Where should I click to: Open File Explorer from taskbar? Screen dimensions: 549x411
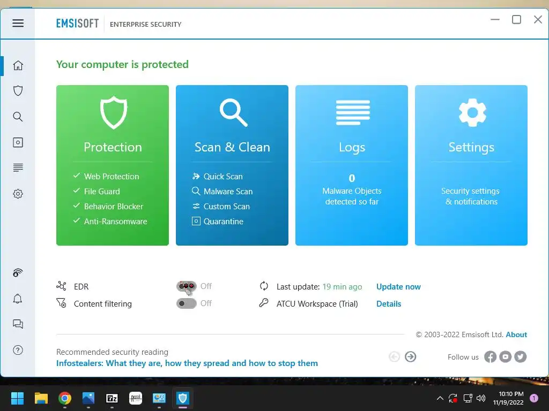(41, 398)
